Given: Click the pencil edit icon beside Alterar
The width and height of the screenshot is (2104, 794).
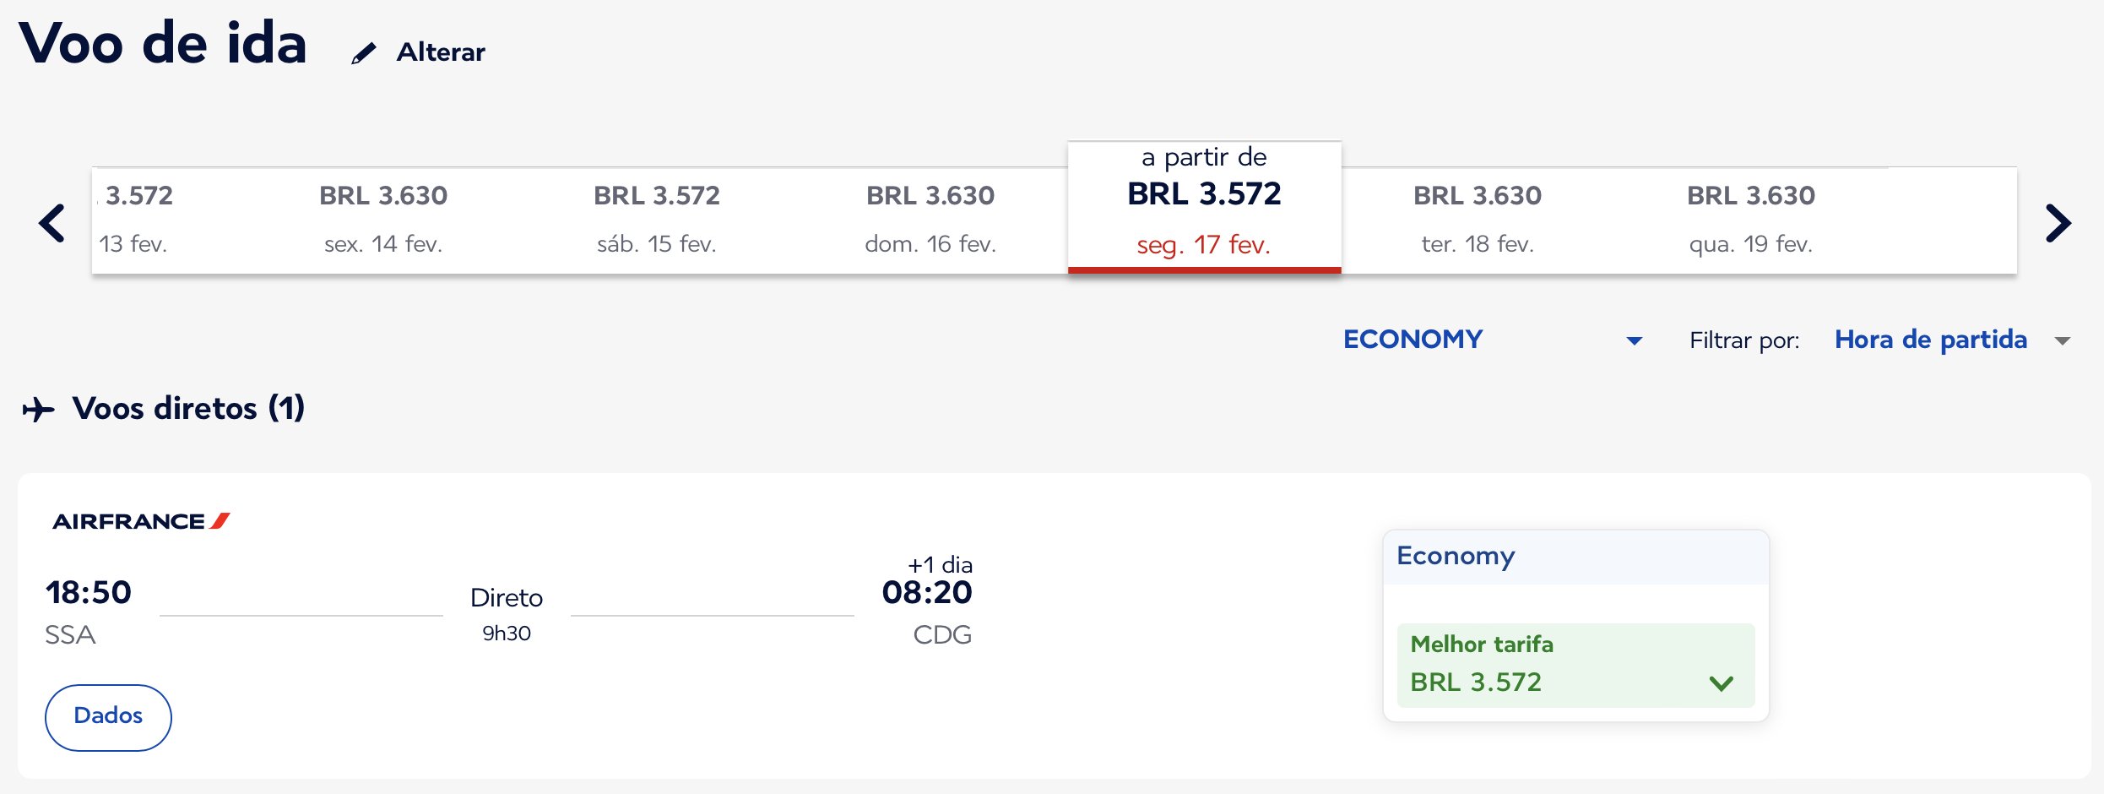Looking at the screenshot, I should pos(363,54).
